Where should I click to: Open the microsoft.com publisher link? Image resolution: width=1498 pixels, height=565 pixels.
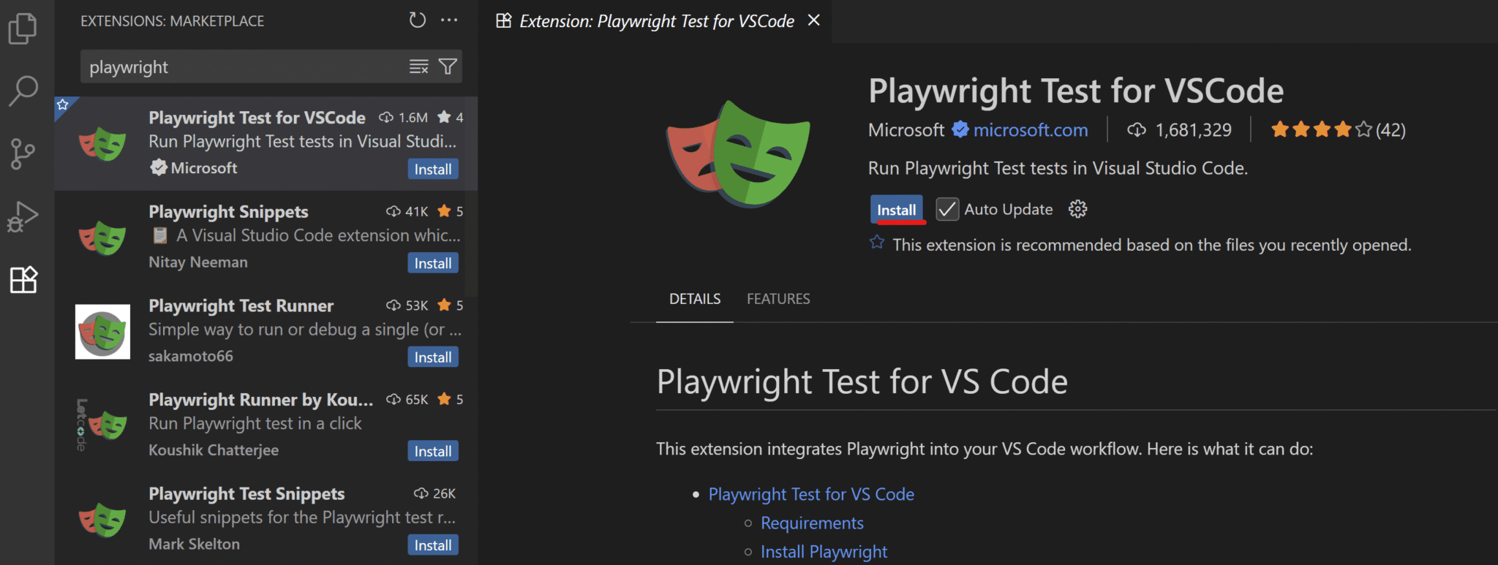pyautogui.click(x=1031, y=129)
